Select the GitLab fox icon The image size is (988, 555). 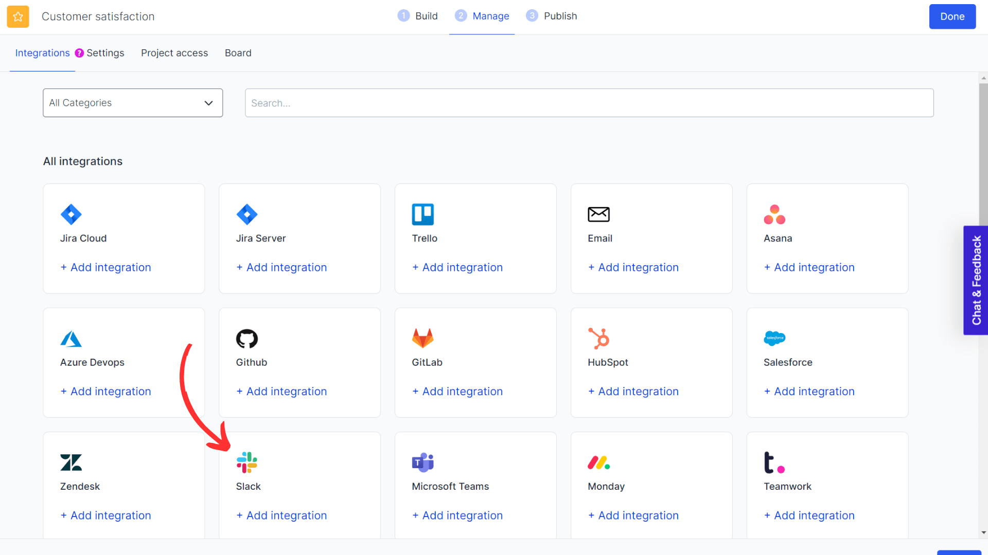coord(423,339)
